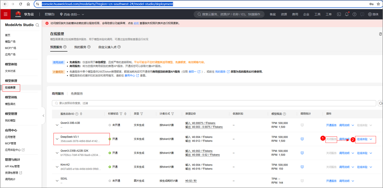Click the 此处 link in the red warning banner
Screen dimensions: 383x188
[136, 23]
